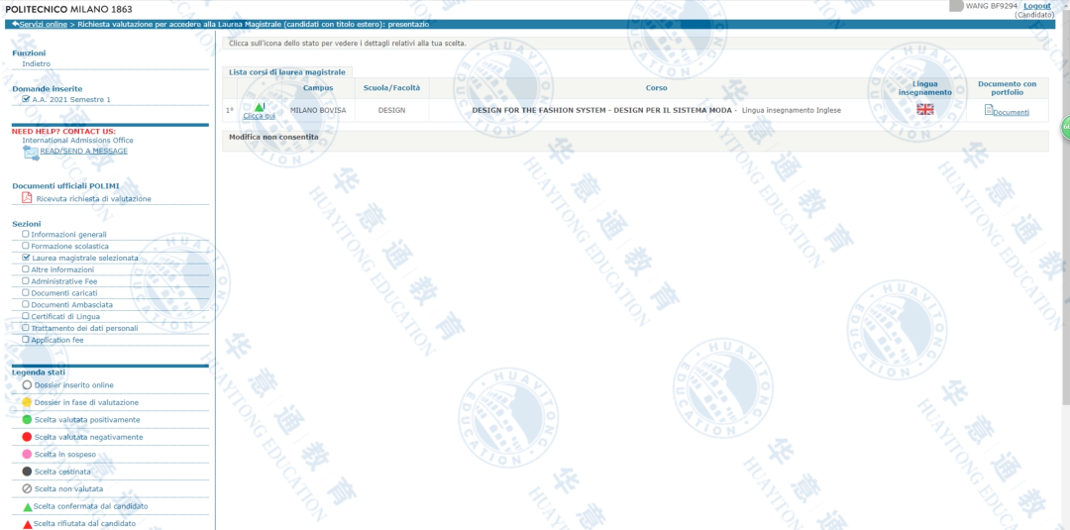Viewport: 1070px width, 530px height.
Task: Click the back arrow beside Servizi online
Action: point(15,24)
